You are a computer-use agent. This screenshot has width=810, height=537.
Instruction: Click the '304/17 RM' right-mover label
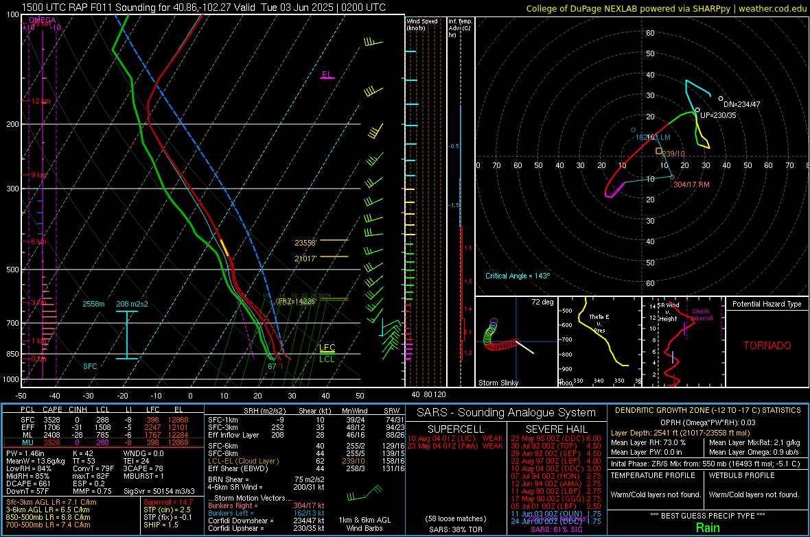point(691,184)
